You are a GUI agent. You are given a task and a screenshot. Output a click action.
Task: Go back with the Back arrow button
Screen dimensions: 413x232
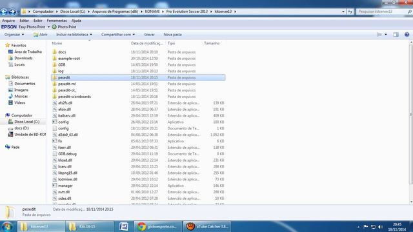(x=4, y=12)
